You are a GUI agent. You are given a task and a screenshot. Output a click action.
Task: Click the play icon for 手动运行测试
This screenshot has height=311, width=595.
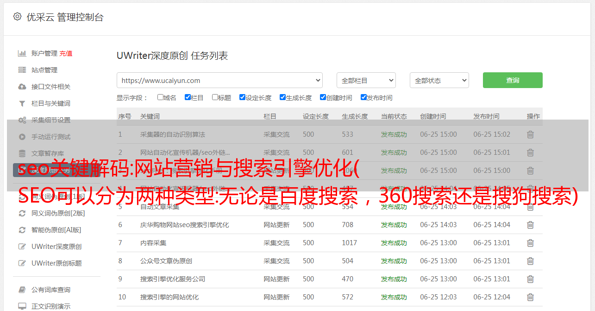click(22, 137)
